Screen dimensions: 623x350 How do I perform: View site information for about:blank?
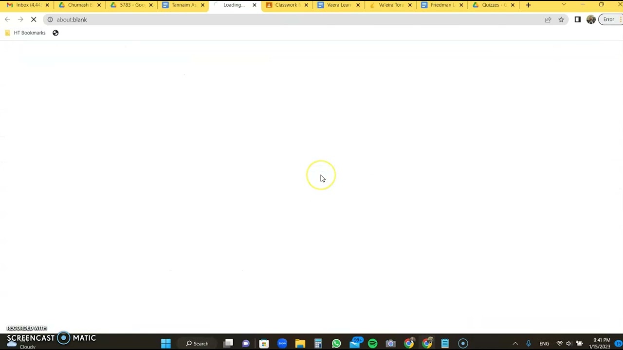50,19
